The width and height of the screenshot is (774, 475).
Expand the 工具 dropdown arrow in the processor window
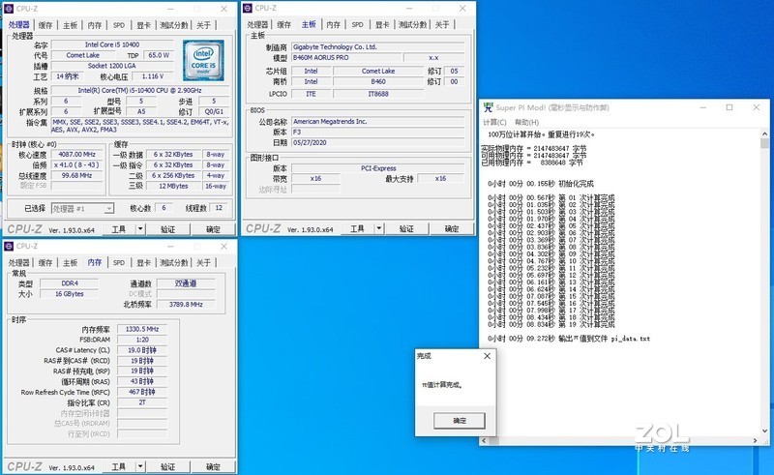pos(140,229)
